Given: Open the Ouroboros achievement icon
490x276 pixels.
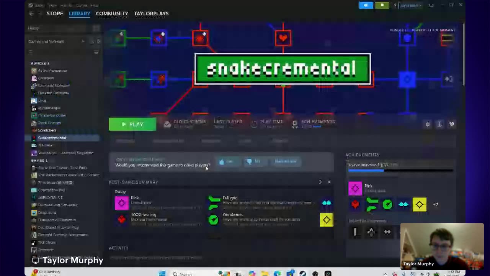Looking at the screenshot, I should coord(214,220).
